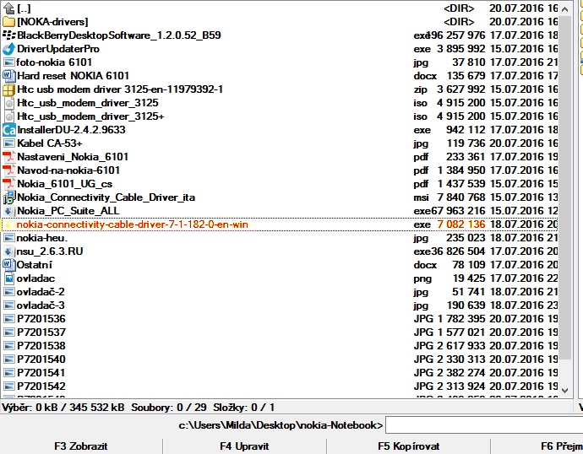Click the Htc usb modem driver zip archive icon

pyautogui.click(x=8, y=89)
